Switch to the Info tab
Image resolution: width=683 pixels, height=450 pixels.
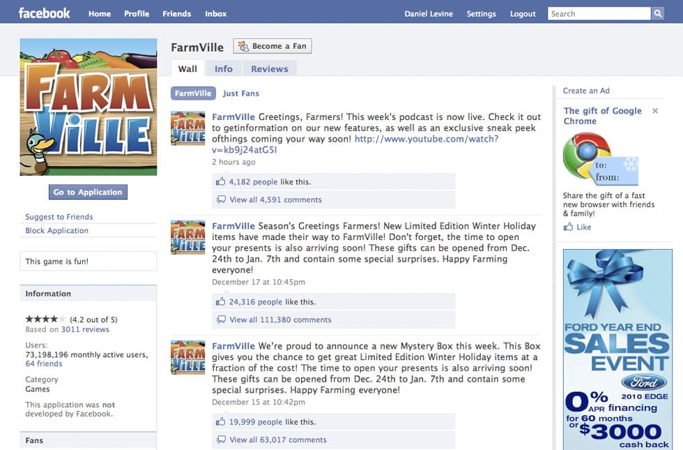[x=224, y=68]
